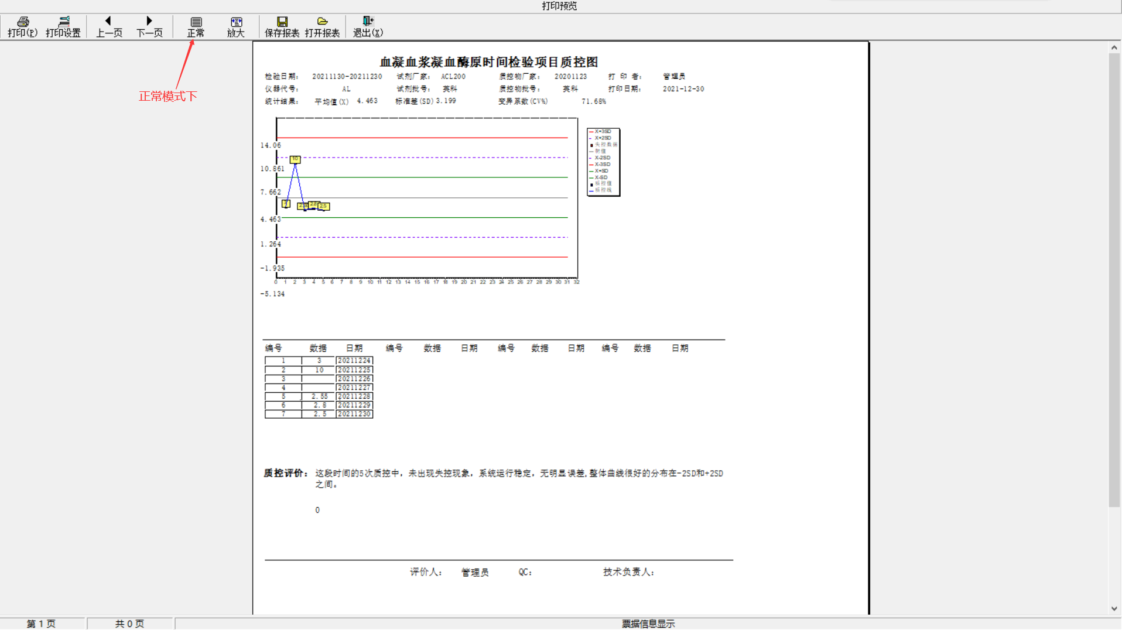Screen dimensions: 1122x630
Task: Click the reagent manufacturer value ACL200
Action: (453, 77)
